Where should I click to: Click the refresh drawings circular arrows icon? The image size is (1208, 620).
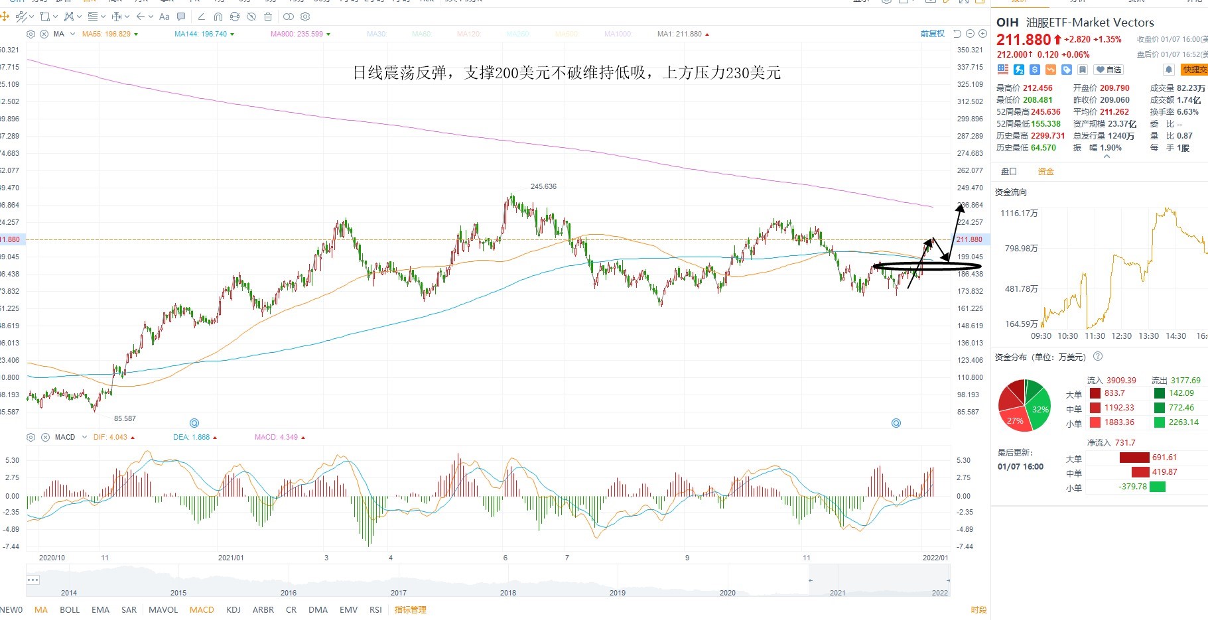[x=235, y=17]
